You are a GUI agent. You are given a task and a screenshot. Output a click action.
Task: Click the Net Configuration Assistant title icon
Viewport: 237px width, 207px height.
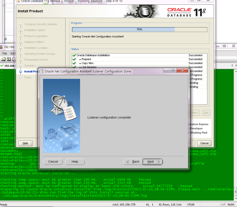click(x=42, y=71)
